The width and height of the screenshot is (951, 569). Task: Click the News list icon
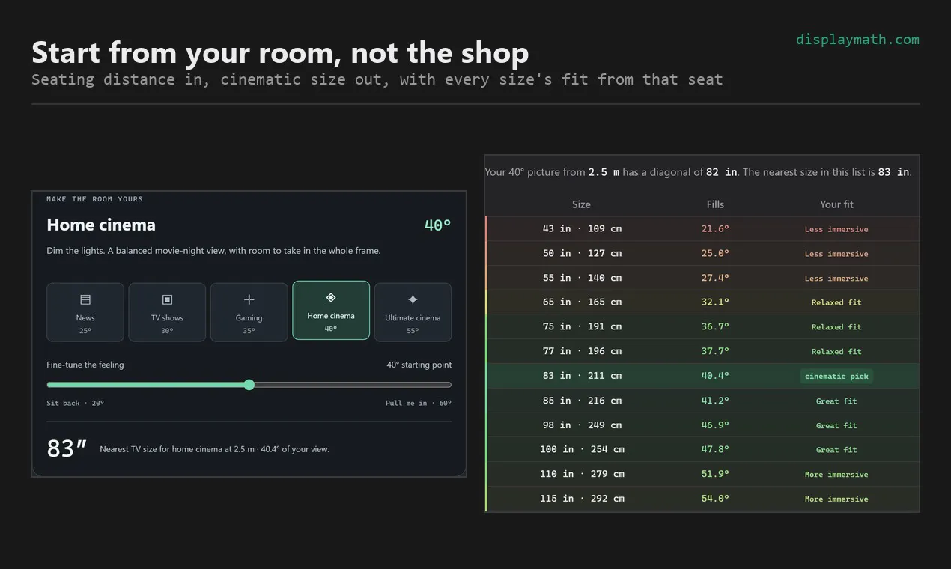[x=85, y=299]
